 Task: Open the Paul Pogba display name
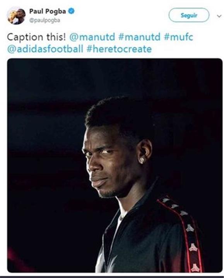48,11
